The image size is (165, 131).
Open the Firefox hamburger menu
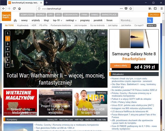pos(162,9)
